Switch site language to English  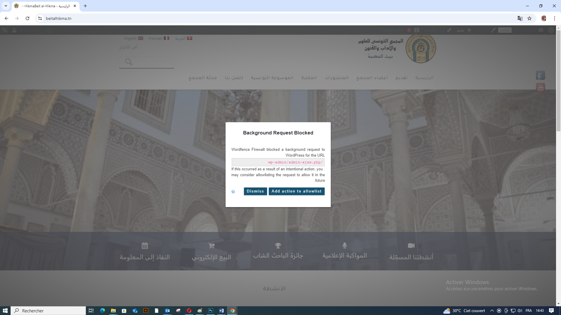(134, 38)
